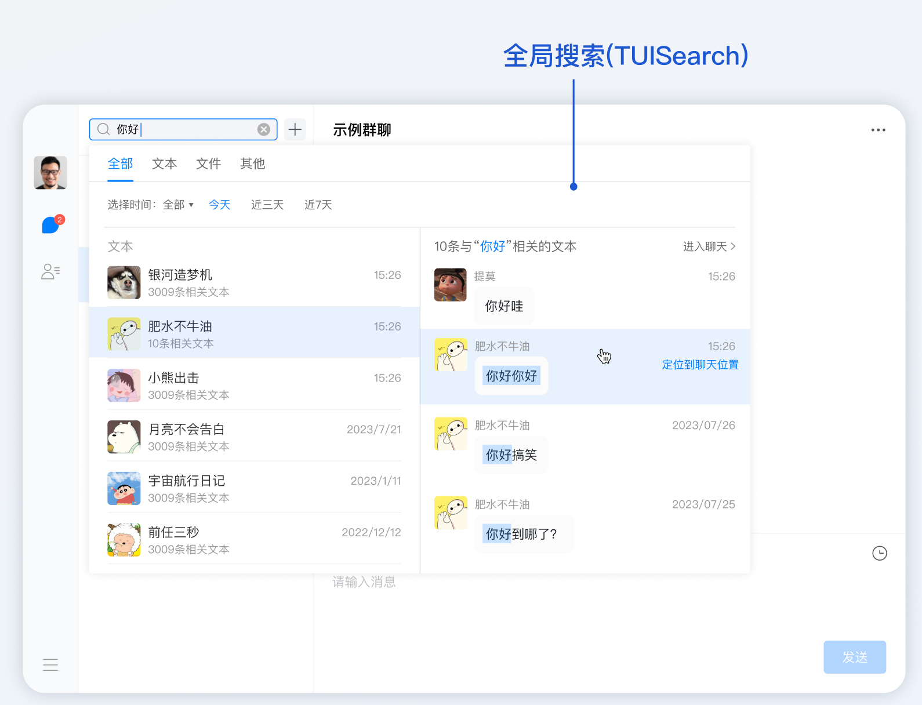Switch to the 文件 tab
Viewport: 922px width, 705px height.
click(x=209, y=164)
